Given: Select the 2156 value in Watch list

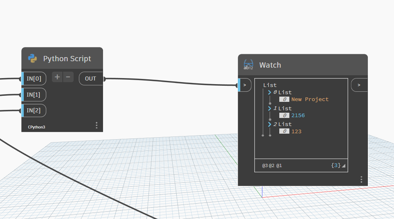Looking at the screenshot, I should point(298,116).
